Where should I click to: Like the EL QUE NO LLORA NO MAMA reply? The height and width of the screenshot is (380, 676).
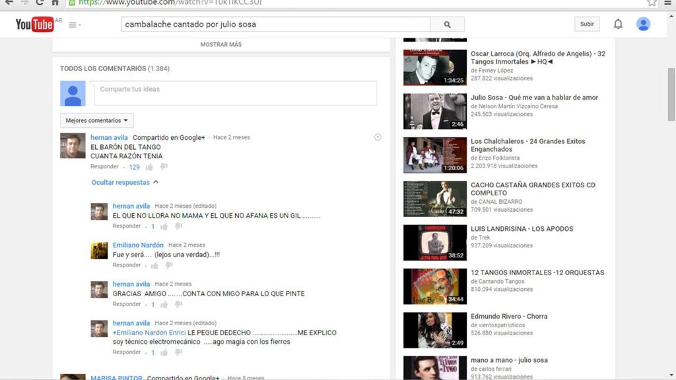coord(164,226)
